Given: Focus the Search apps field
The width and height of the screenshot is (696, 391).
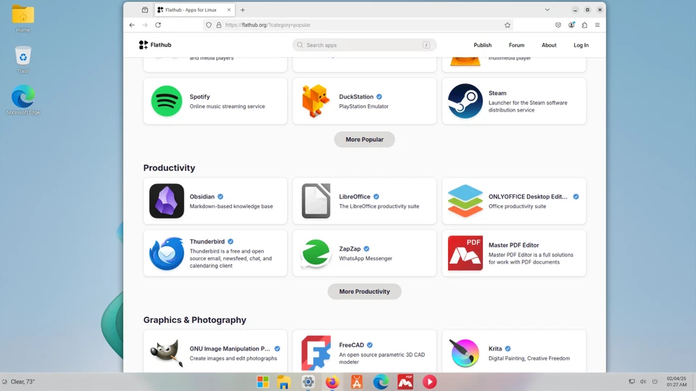Looking at the screenshot, I should click(x=365, y=45).
